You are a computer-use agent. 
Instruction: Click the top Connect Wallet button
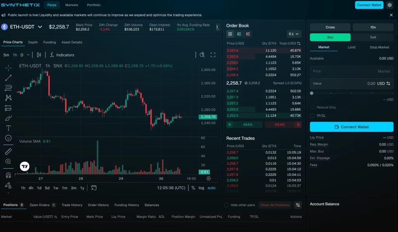click(369, 5)
